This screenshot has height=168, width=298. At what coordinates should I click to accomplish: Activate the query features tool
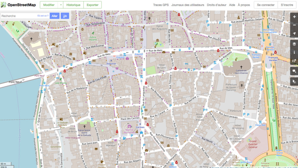(294, 82)
